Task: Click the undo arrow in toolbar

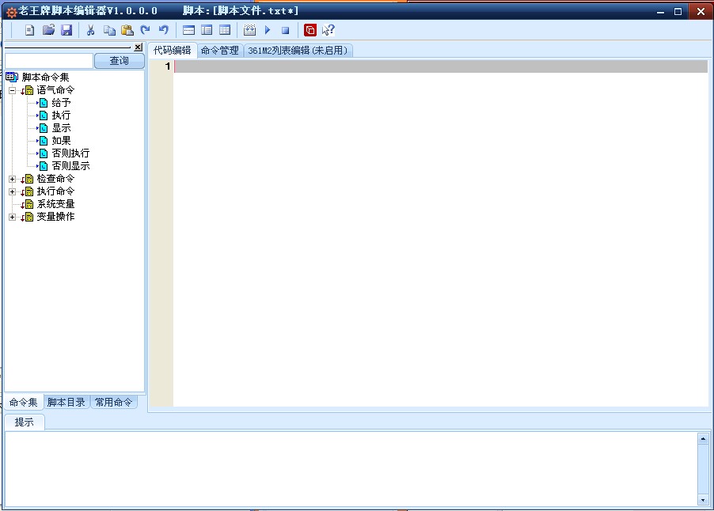Action: click(163, 30)
